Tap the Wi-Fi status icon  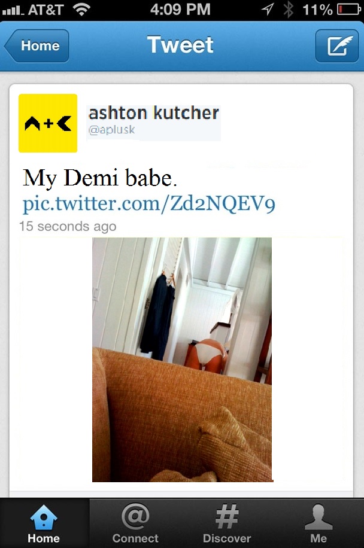tap(81, 10)
